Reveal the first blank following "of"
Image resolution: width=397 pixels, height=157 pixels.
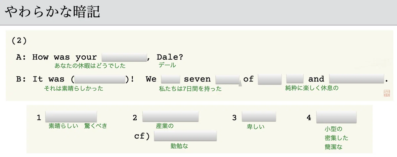[270, 79]
